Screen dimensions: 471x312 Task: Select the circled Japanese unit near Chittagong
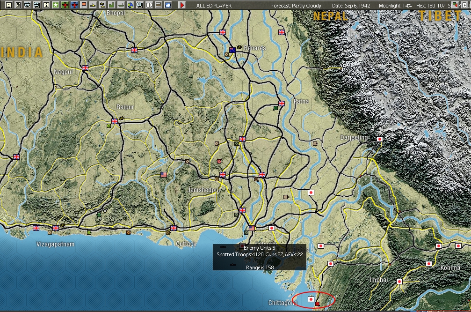pos(311,300)
